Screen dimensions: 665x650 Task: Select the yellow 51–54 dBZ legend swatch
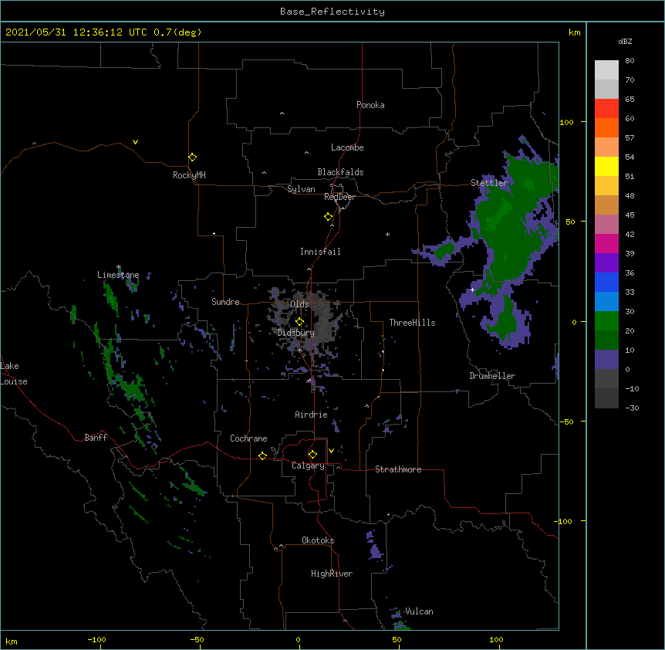pos(606,166)
